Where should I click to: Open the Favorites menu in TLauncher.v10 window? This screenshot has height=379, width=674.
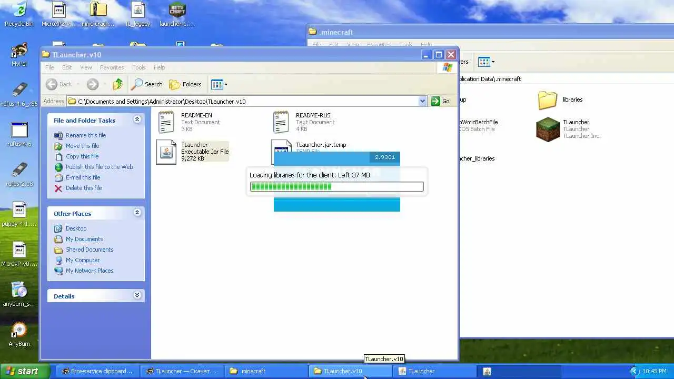pyautogui.click(x=112, y=67)
